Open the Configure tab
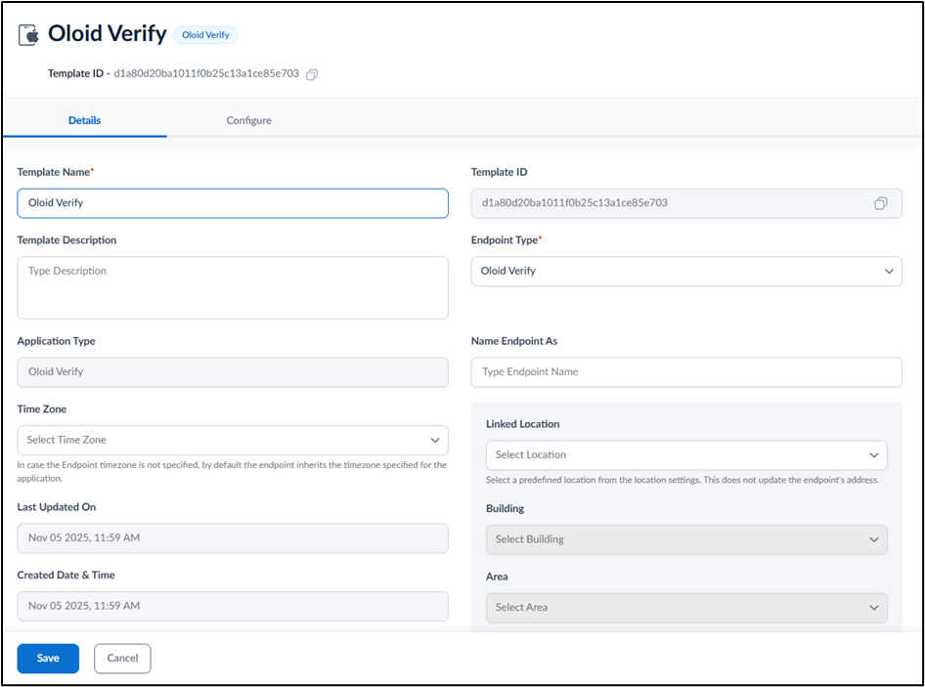 249,120
